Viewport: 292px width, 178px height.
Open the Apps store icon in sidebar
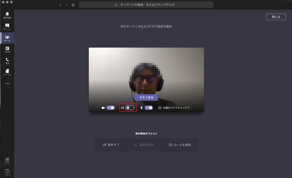coord(7,161)
